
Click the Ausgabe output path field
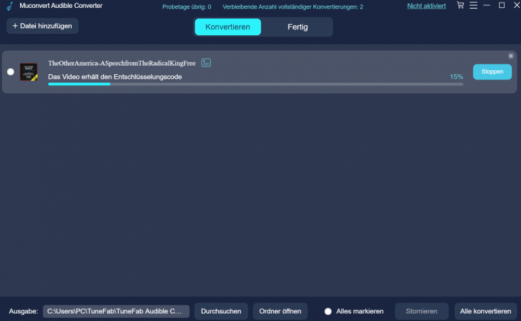tap(116, 311)
